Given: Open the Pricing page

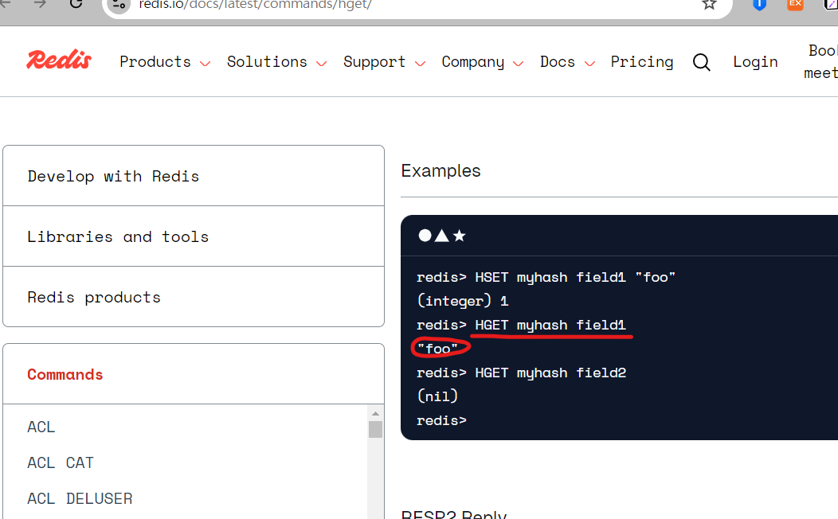Looking at the screenshot, I should 642,62.
